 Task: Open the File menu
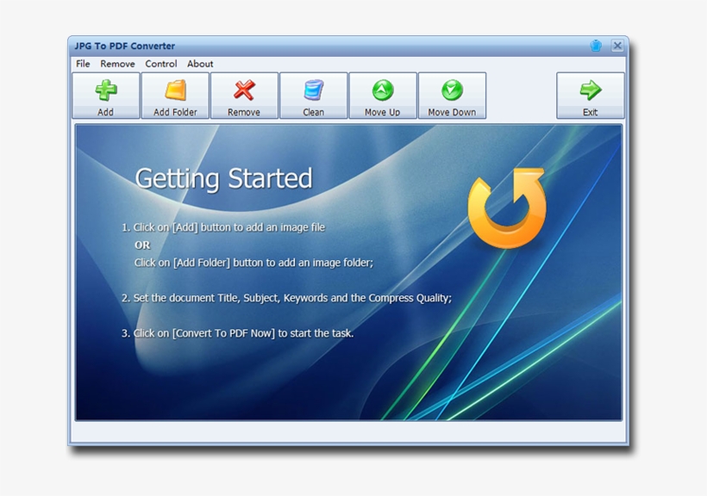tap(82, 64)
